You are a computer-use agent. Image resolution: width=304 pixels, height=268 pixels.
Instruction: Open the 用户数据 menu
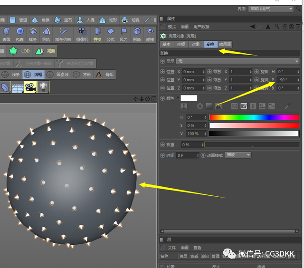click(x=201, y=27)
